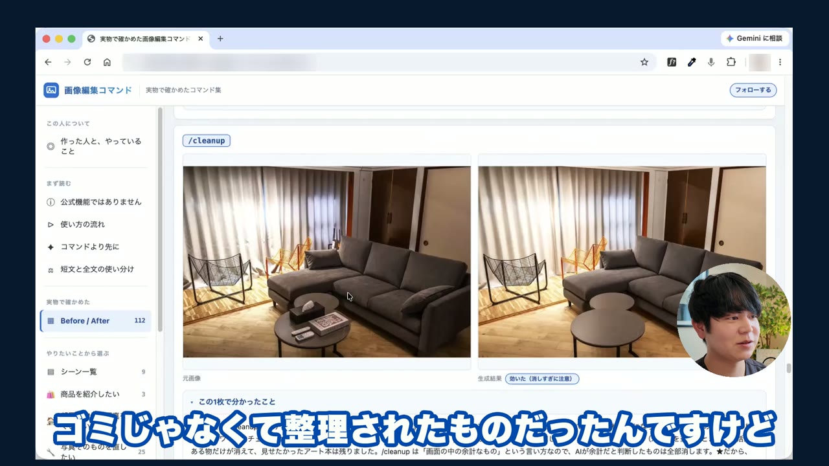Select 商品を紹介したい sidebar item

pyautogui.click(x=97, y=395)
